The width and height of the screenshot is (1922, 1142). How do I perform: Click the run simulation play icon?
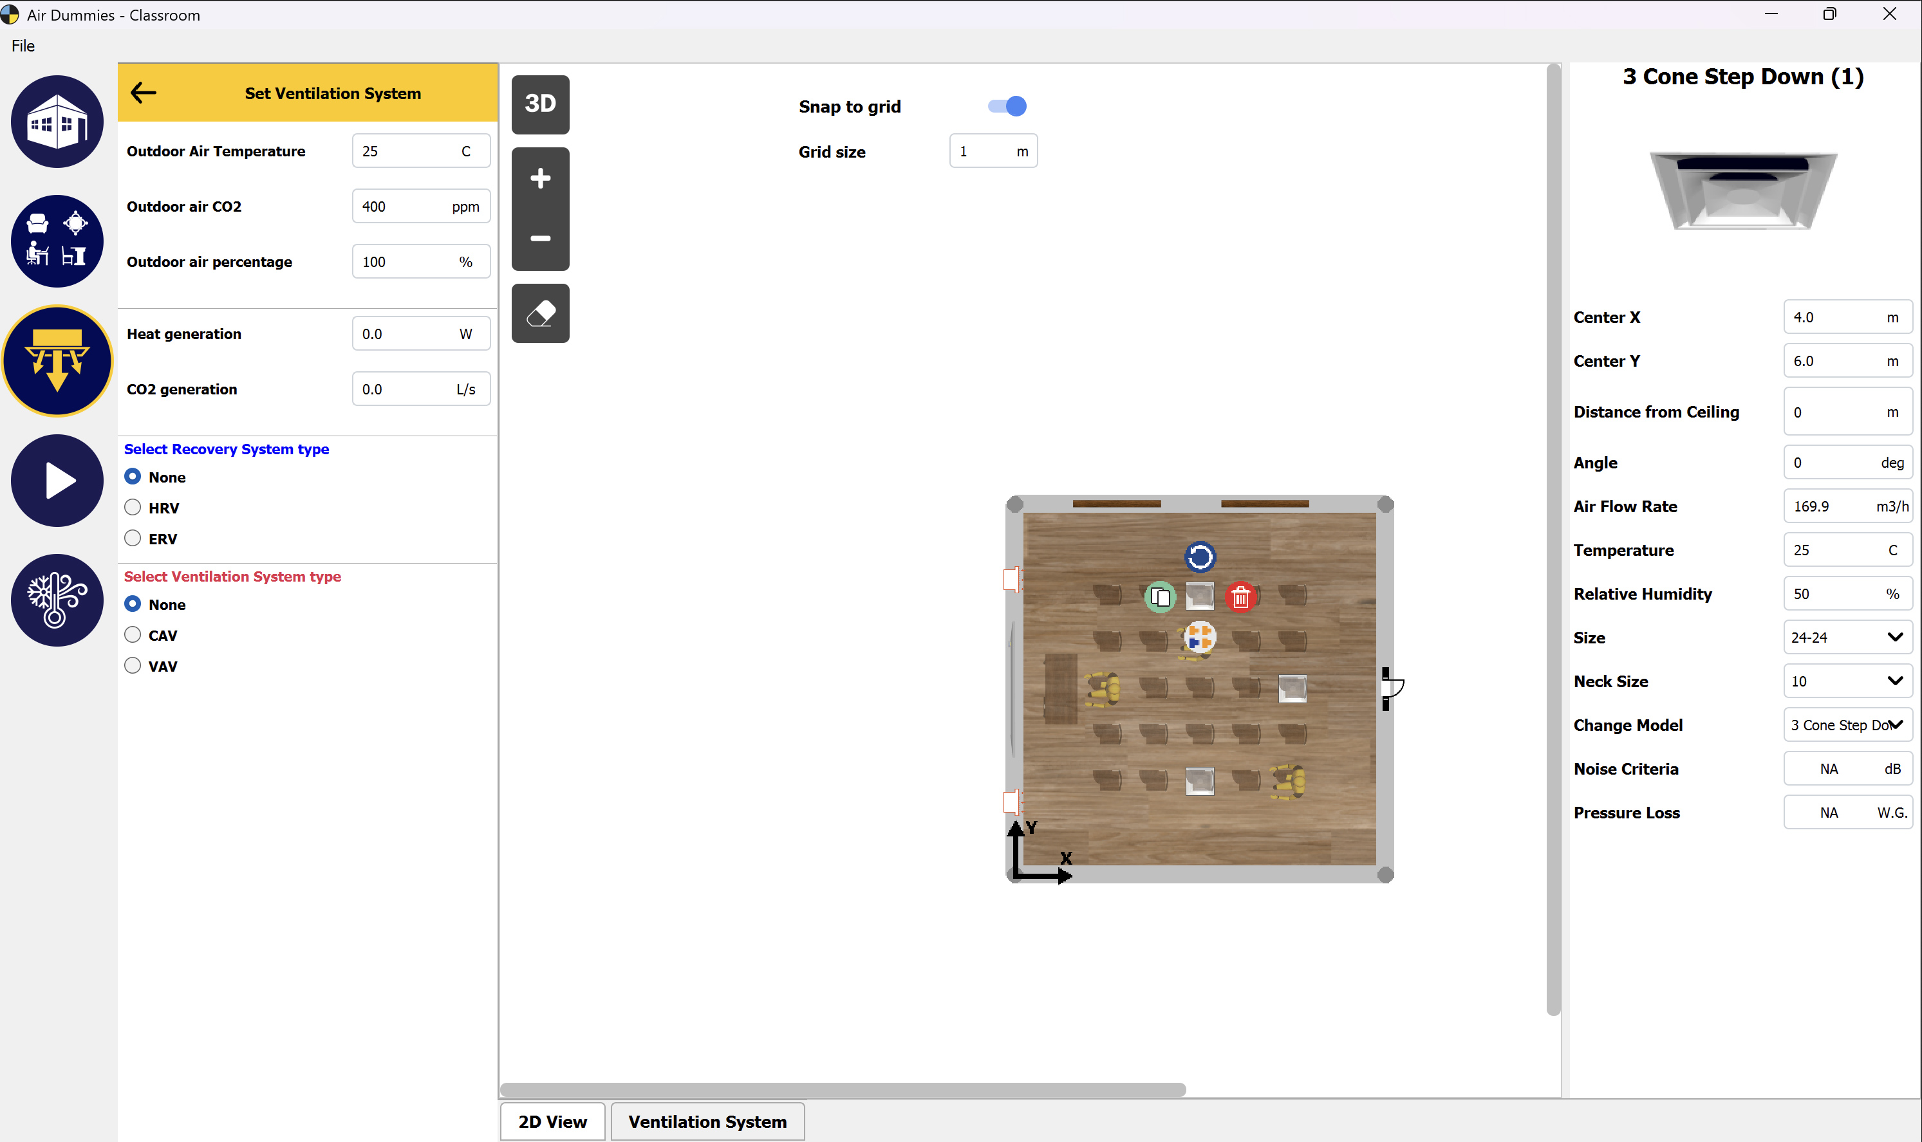(x=57, y=481)
